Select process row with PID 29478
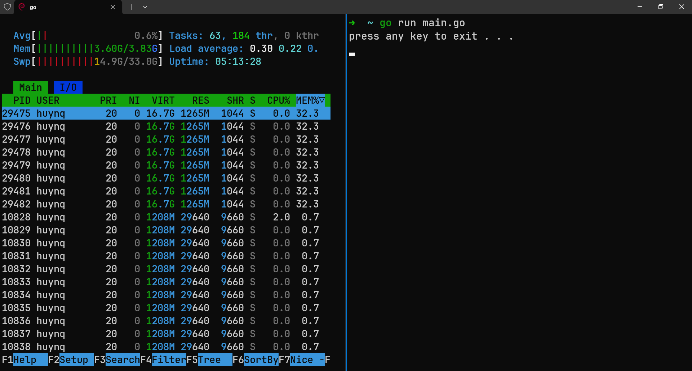 pos(166,152)
